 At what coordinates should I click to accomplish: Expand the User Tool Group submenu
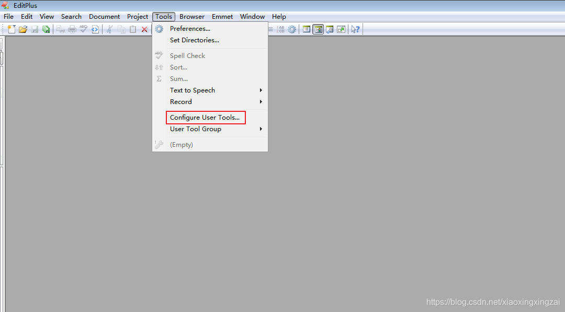click(x=210, y=129)
